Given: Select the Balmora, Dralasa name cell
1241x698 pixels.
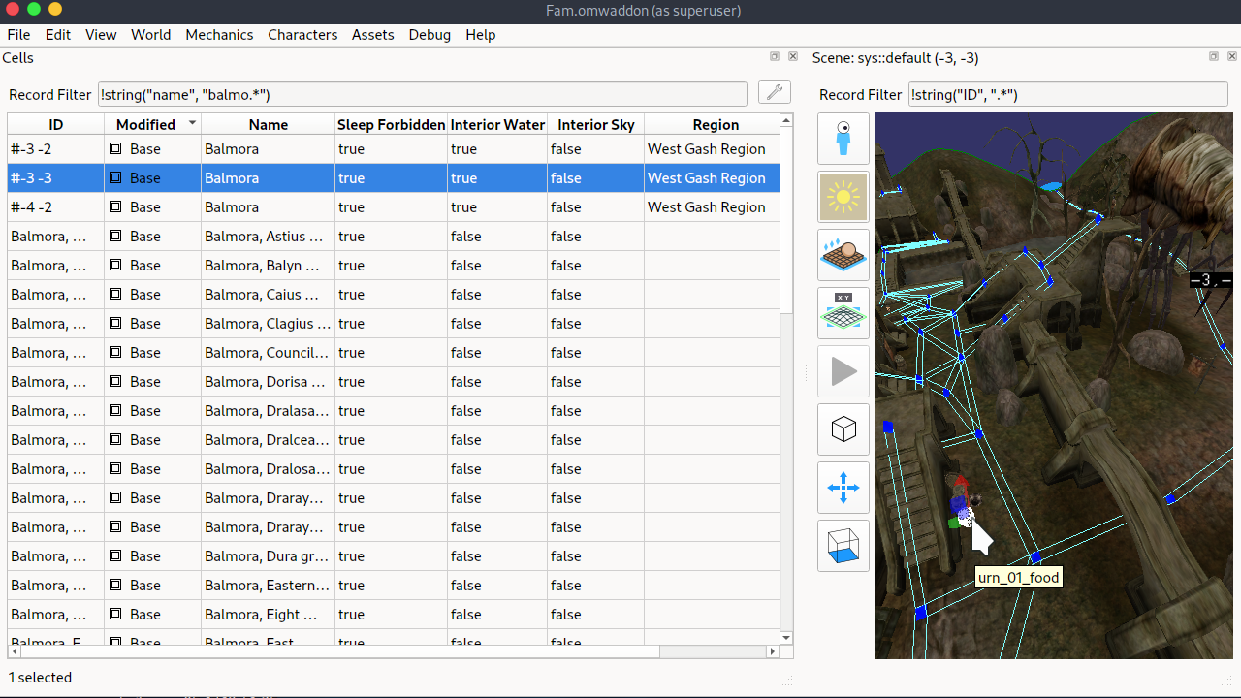Looking at the screenshot, I should pos(269,411).
